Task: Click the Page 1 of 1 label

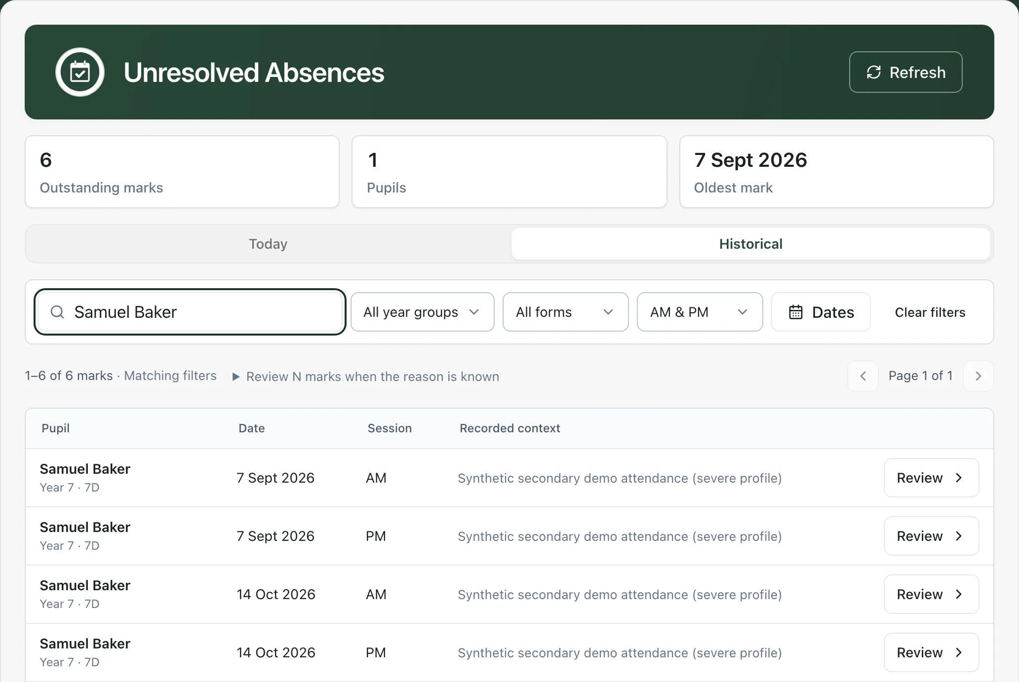Action: [920, 376]
